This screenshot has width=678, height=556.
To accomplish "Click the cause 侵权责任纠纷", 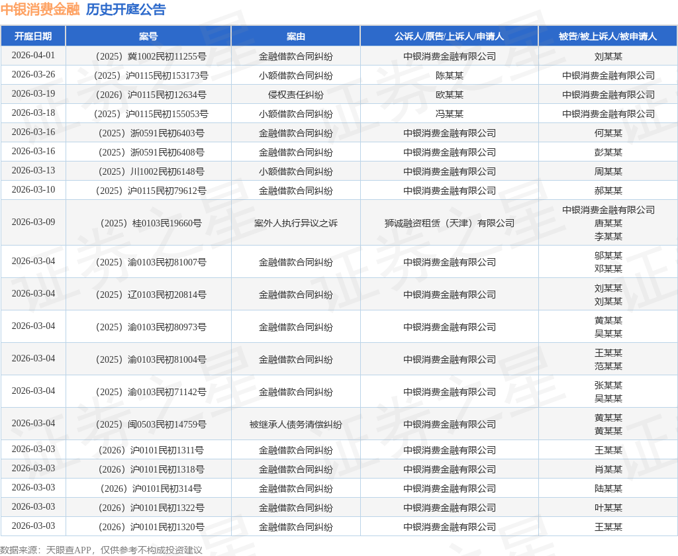I will 296,95.
